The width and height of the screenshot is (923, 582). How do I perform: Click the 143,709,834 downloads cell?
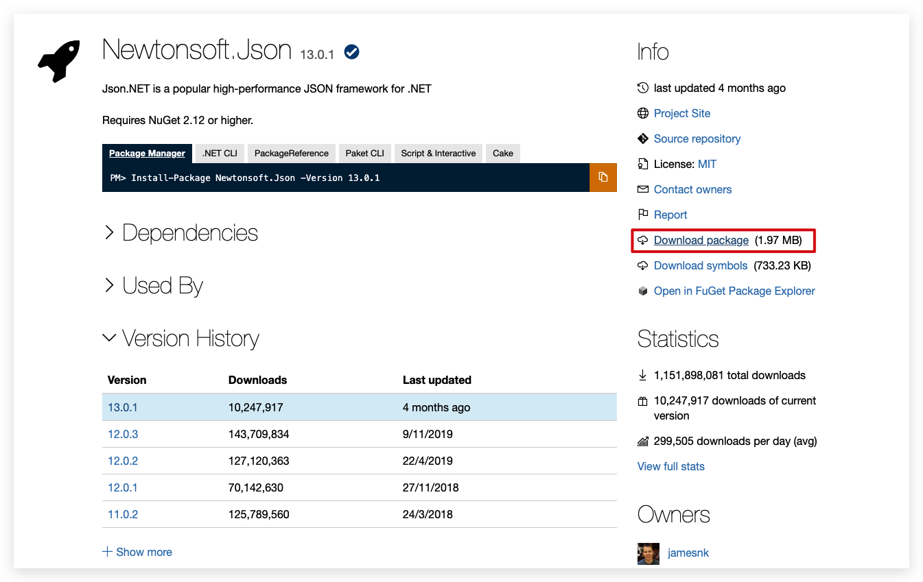[259, 434]
